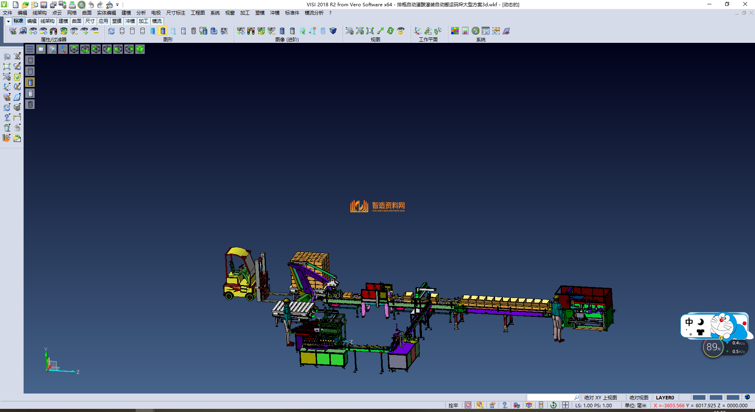Switch to the 建模 toolbar tab
Screen dimensions: 755x412
click(63, 21)
